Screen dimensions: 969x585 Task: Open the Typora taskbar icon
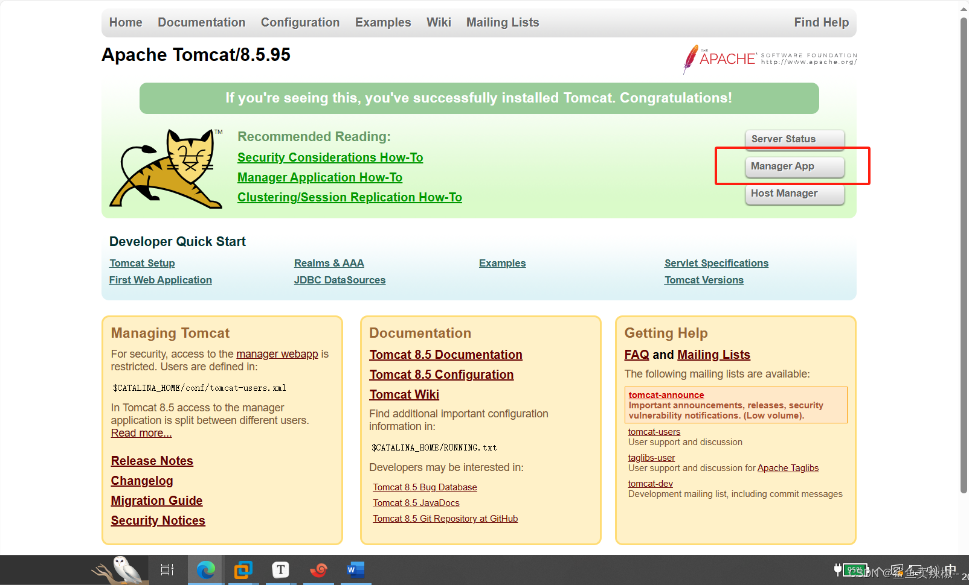(280, 570)
